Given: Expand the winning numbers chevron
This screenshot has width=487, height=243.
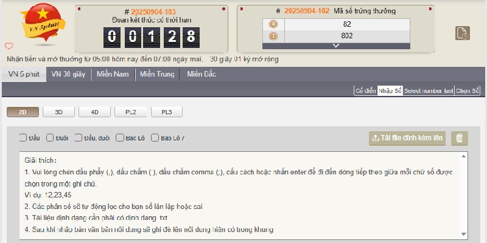Looking at the screenshot, I should [336, 46].
